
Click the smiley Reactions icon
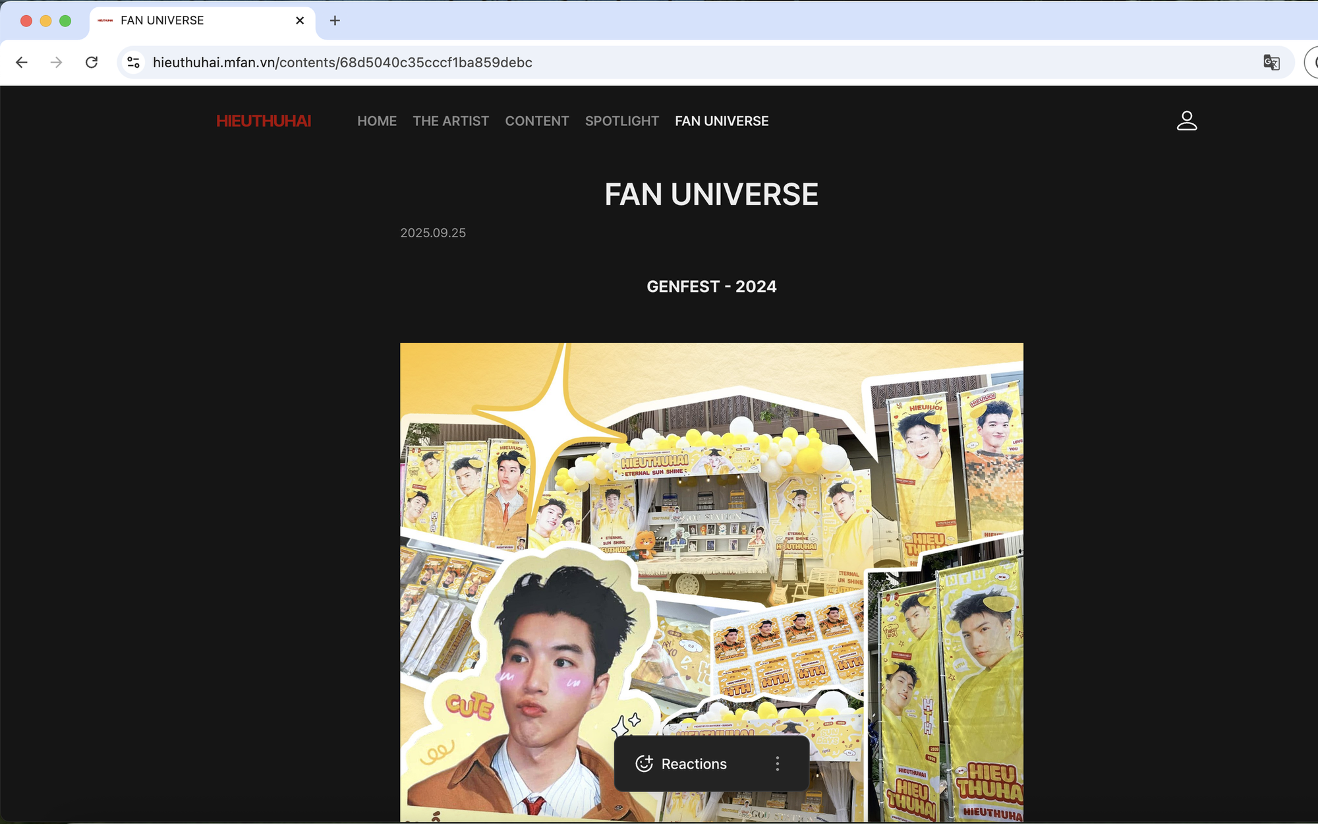coord(644,763)
